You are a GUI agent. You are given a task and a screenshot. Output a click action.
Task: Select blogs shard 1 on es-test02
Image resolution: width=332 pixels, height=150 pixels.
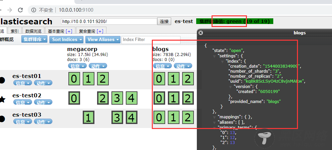point(174,98)
